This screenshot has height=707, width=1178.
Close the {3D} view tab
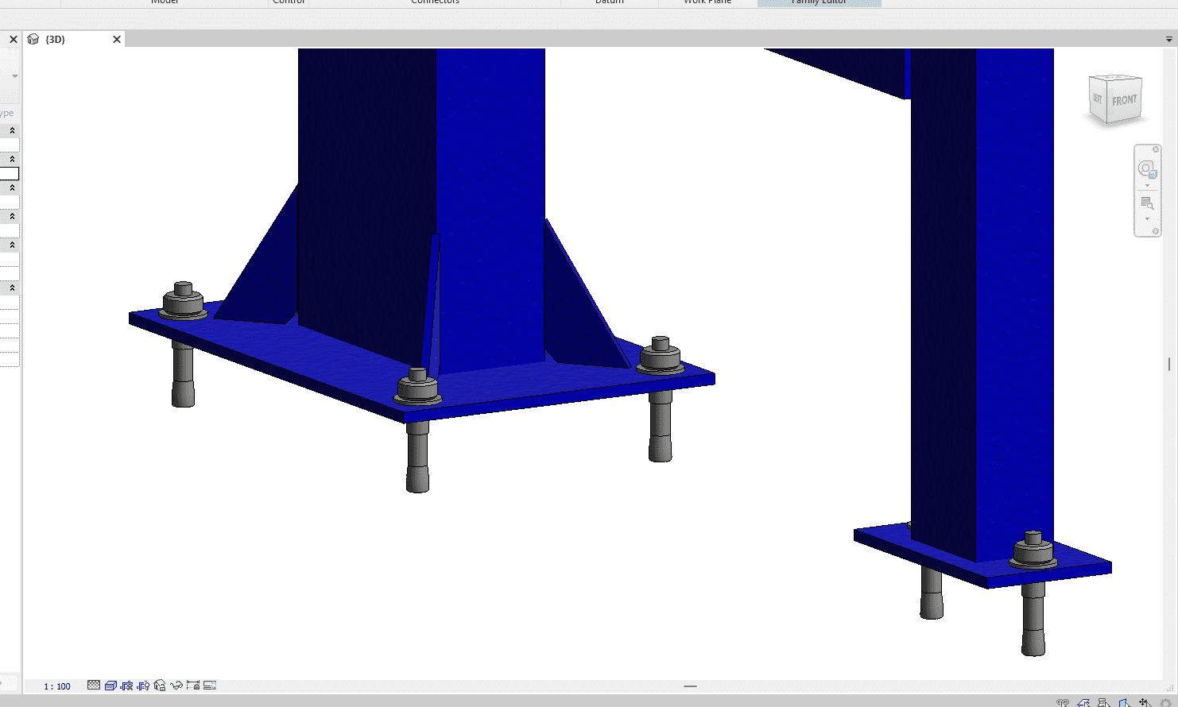[117, 39]
